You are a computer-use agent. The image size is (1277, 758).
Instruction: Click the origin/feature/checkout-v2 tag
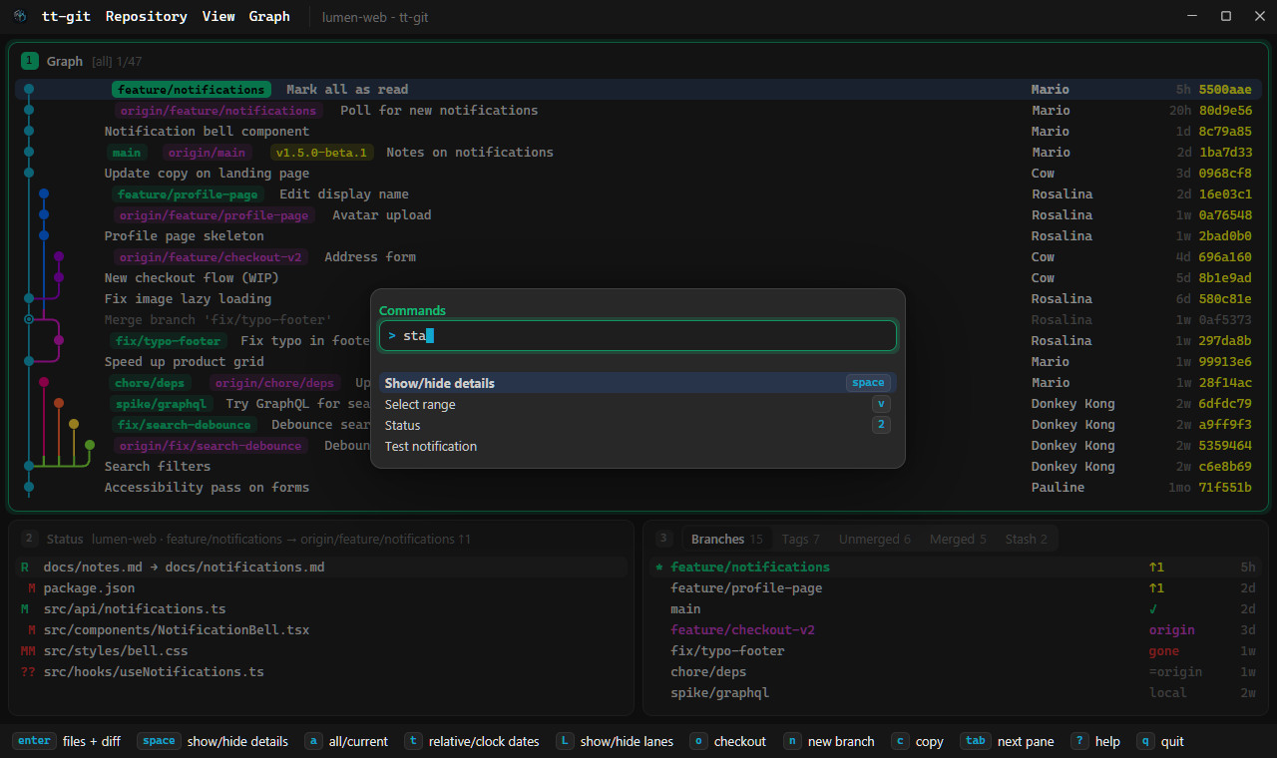(x=211, y=257)
